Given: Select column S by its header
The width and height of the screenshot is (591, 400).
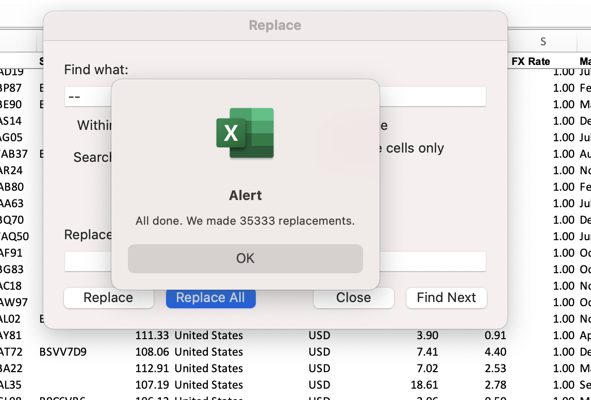Looking at the screenshot, I should coord(543,41).
